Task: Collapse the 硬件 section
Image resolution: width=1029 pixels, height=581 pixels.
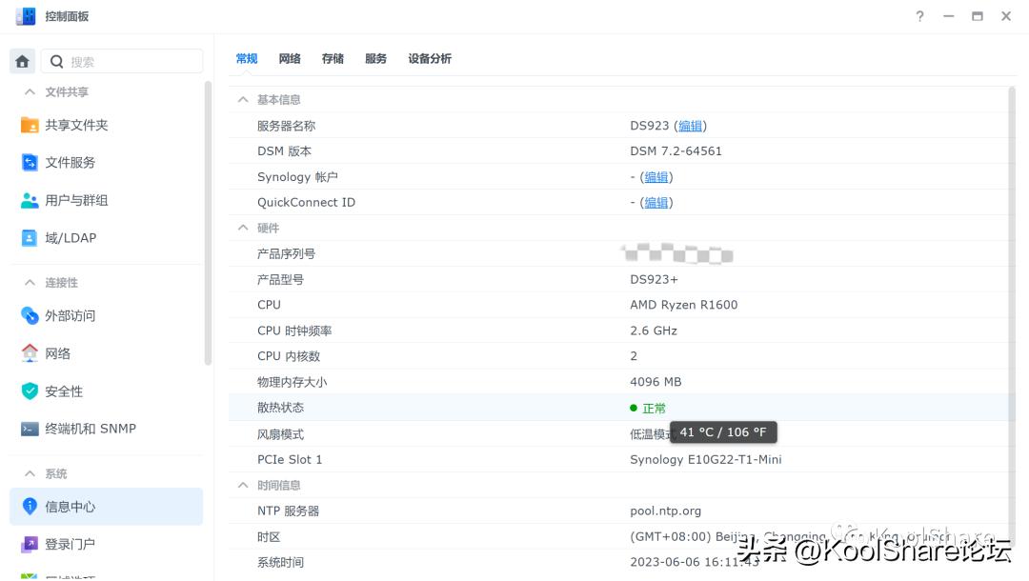Action: (x=243, y=228)
